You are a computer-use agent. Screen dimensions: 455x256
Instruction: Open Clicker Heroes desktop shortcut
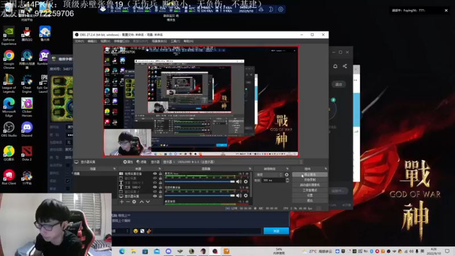pos(27,108)
